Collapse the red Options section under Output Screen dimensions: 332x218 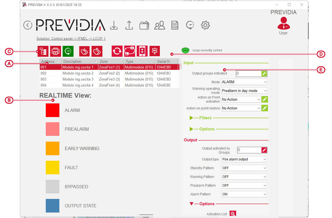coord(191,204)
